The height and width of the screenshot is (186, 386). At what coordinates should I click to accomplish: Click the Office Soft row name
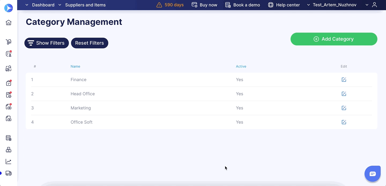[x=81, y=122]
